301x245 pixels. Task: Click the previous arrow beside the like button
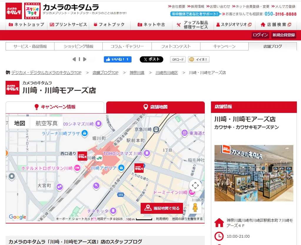click(74, 59)
